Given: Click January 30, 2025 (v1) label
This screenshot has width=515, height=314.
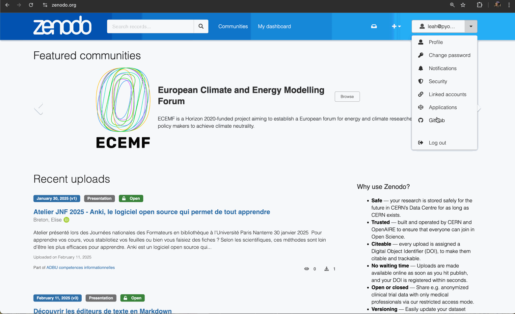Looking at the screenshot, I should click(57, 198).
